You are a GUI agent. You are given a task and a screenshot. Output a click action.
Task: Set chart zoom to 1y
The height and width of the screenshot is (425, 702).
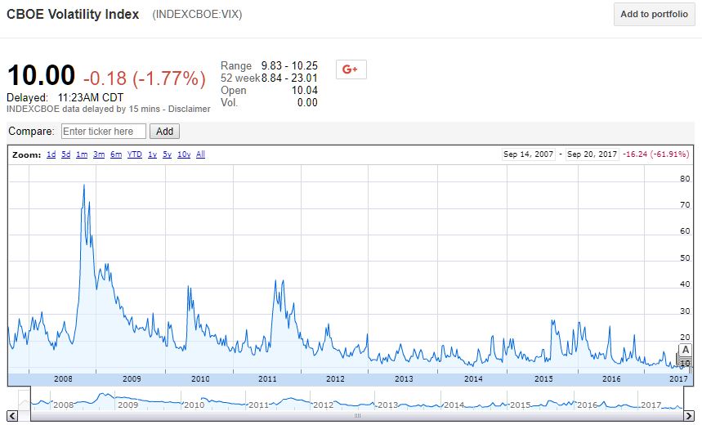coord(152,154)
